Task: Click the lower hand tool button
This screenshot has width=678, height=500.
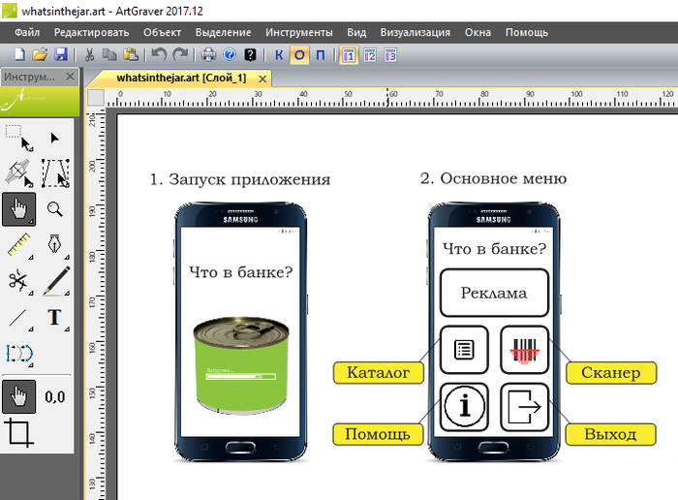Action: (x=19, y=396)
